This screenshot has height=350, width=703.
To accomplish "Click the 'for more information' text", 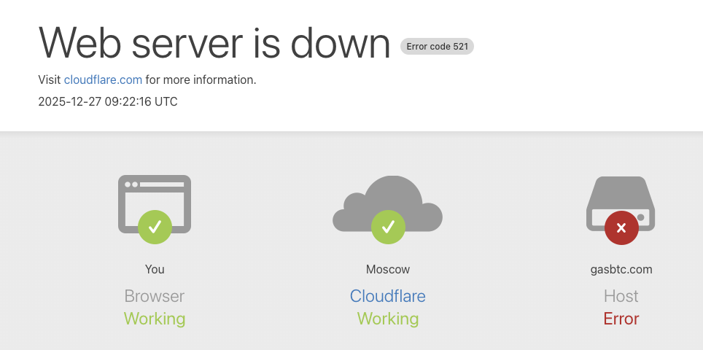I will 201,79.
